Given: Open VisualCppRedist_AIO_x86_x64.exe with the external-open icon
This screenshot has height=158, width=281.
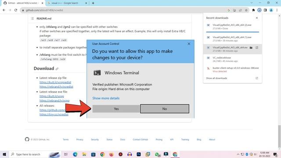Looking at the screenshot, I should coord(257,48).
